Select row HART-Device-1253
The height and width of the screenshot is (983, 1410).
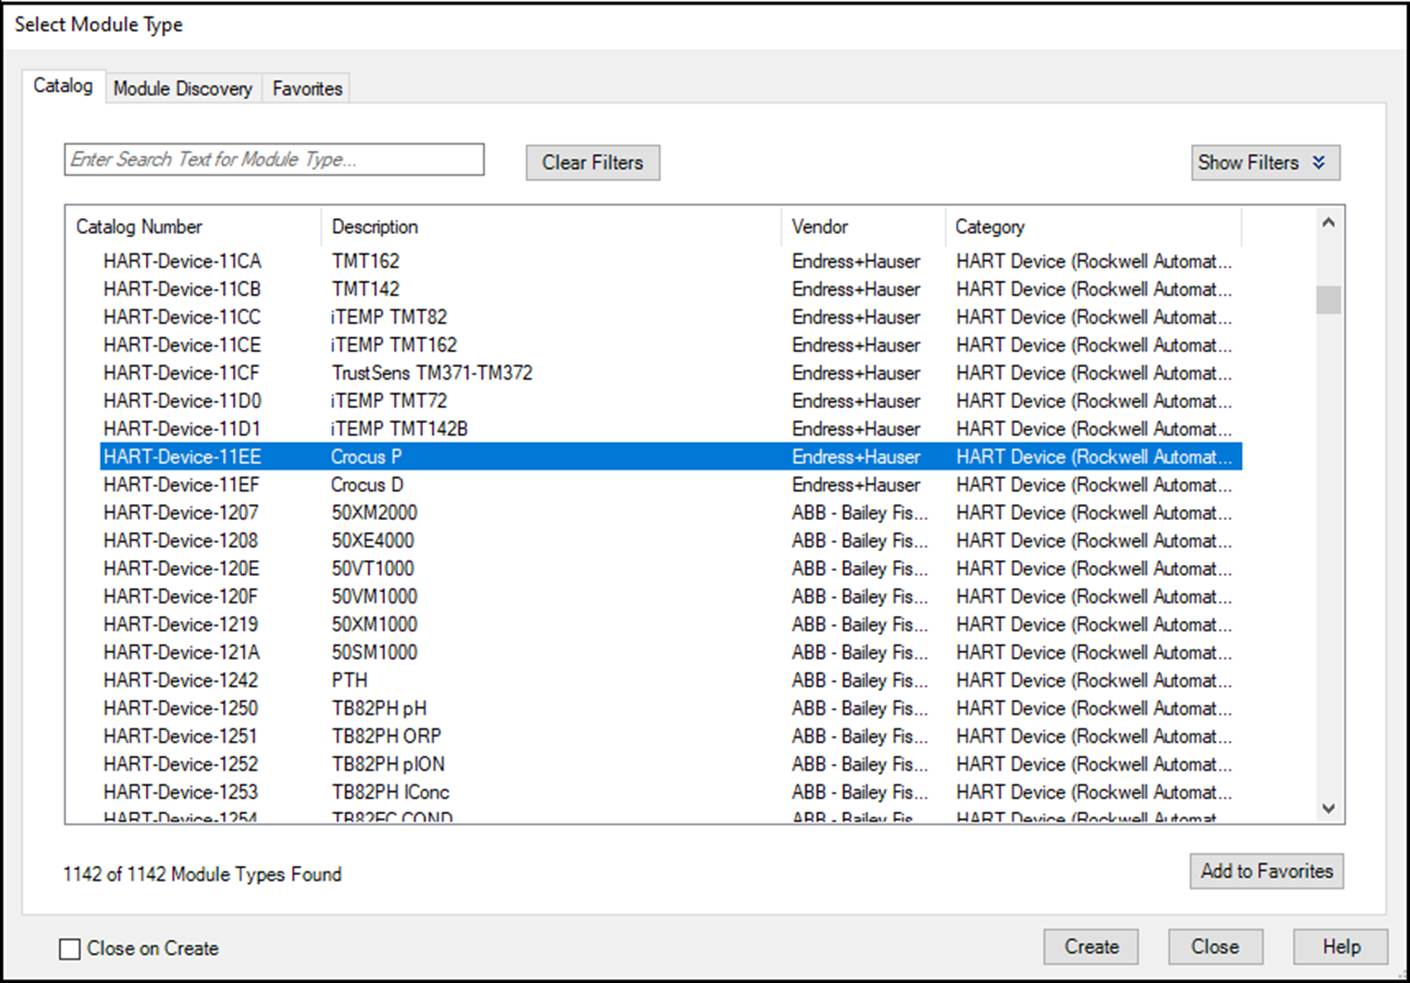pos(671,792)
